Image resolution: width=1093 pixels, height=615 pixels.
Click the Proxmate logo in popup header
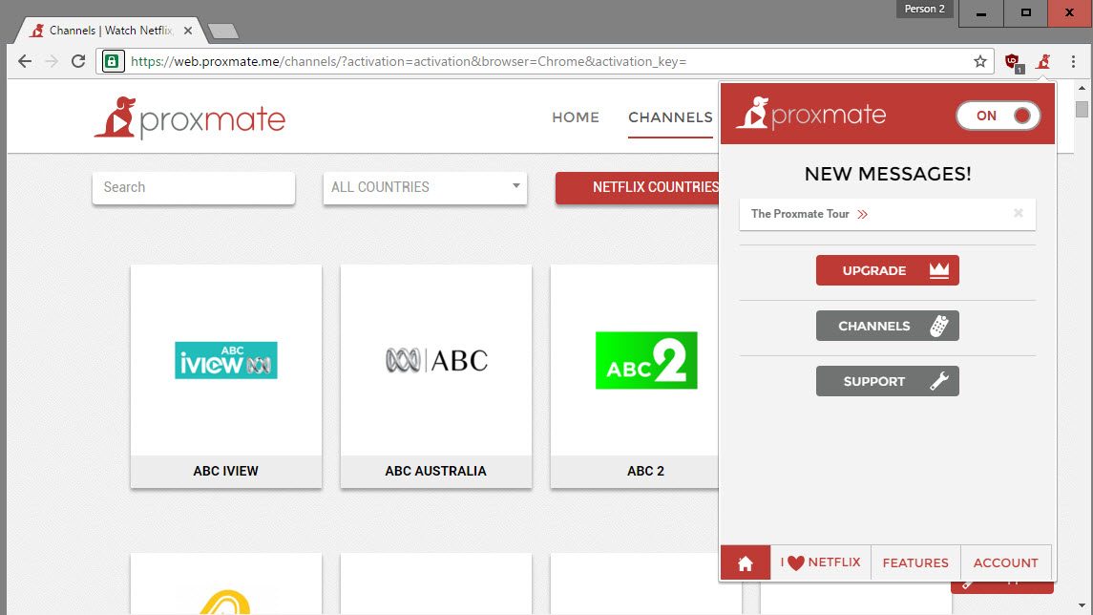click(x=811, y=113)
